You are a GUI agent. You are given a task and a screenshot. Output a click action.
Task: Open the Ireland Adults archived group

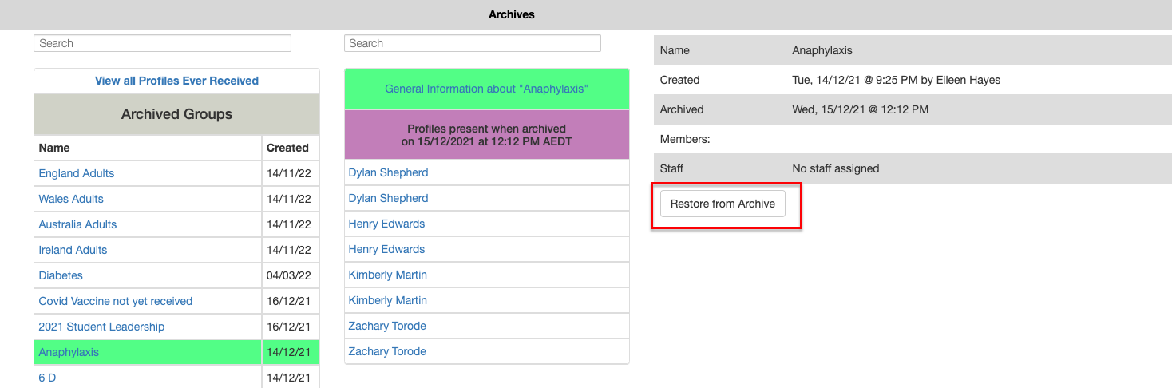click(x=73, y=250)
